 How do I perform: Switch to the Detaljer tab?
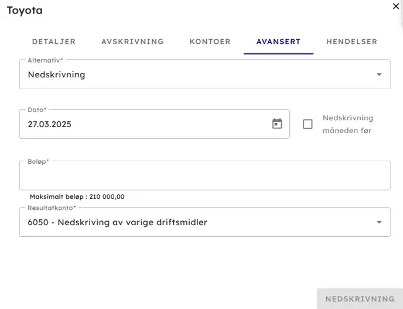coord(54,42)
